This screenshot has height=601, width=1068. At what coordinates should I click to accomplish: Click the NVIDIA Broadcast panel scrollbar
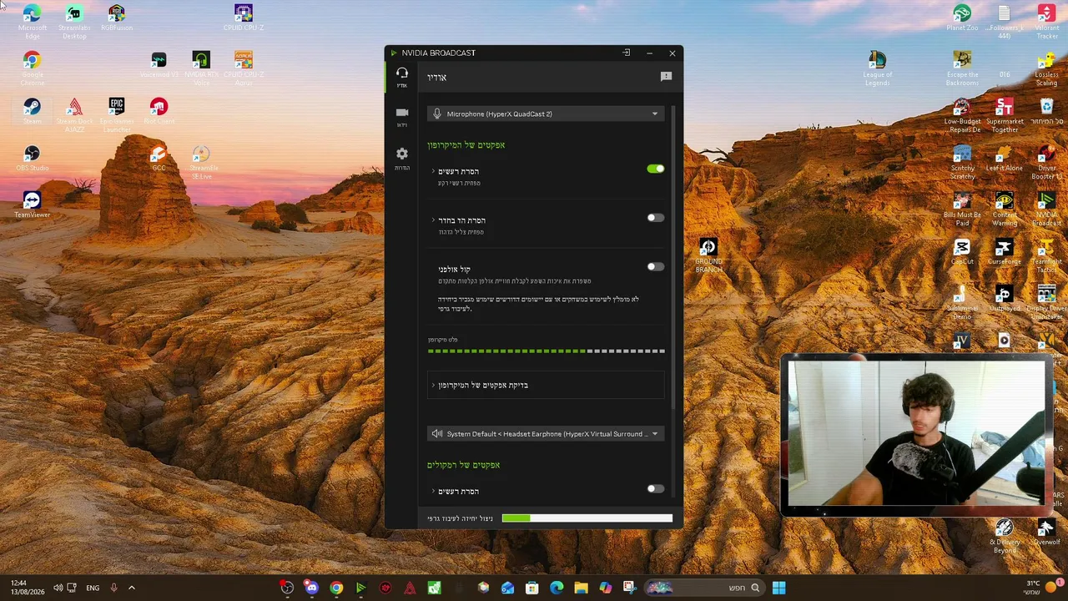[673, 258]
